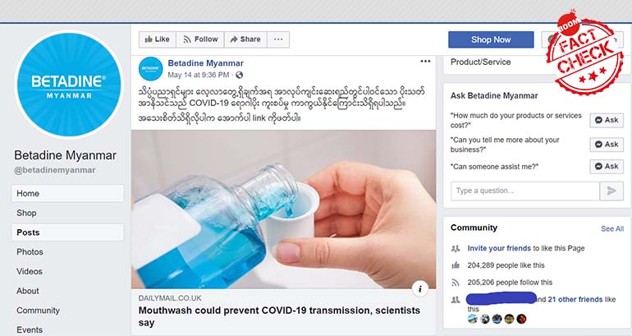Click the Shop Now button
This screenshot has width=632, height=336.
(491, 39)
